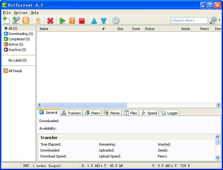Select Downloading category in sidebar
This screenshot has height=170, width=223.
tap(18, 34)
